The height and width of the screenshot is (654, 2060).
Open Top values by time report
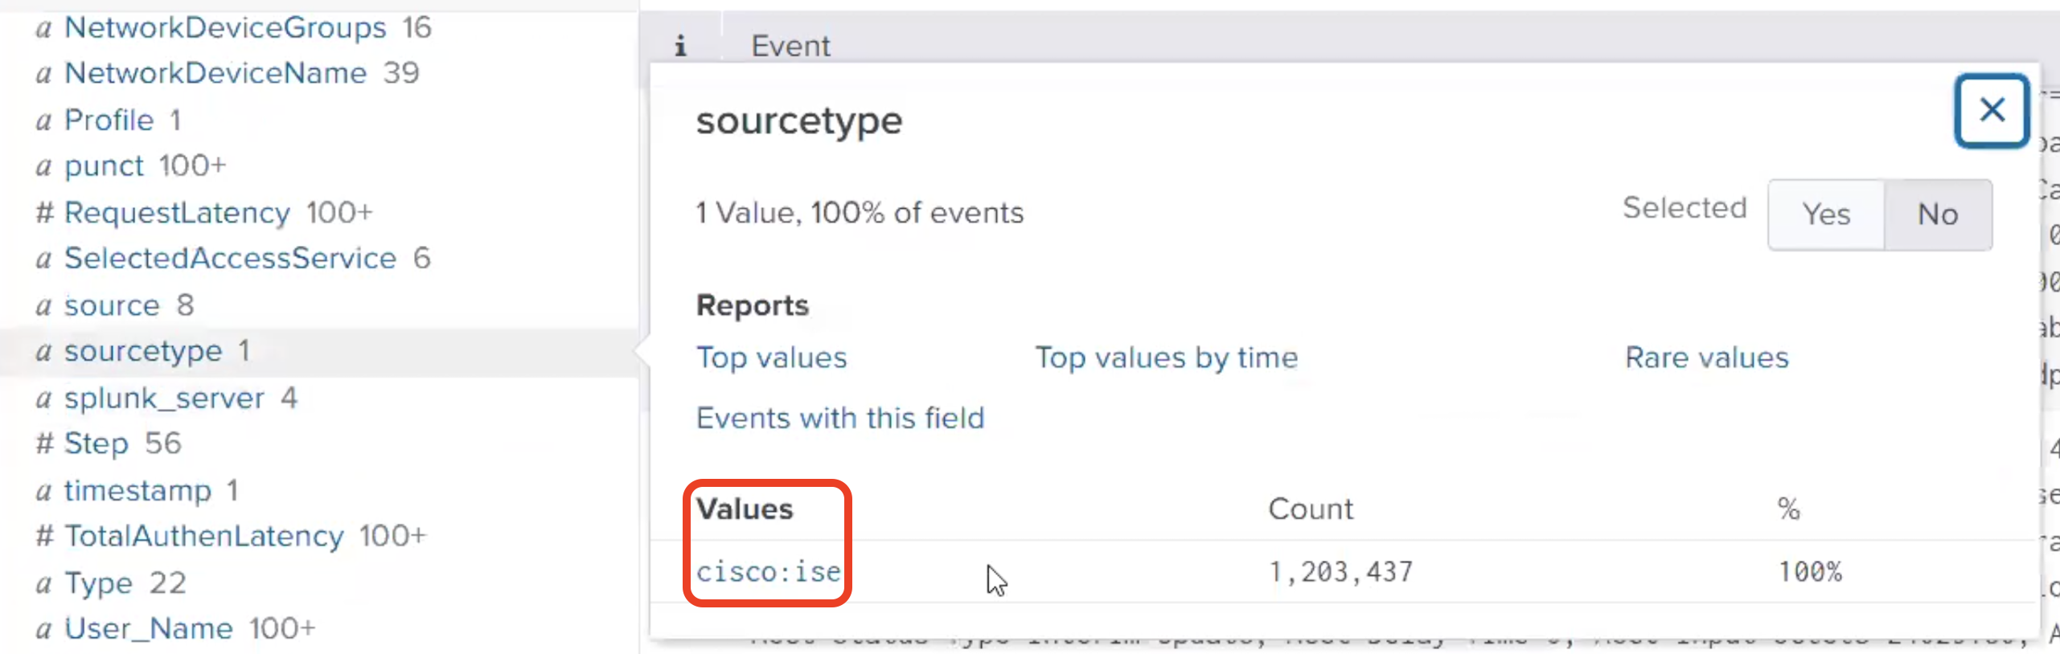[x=1166, y=358]
